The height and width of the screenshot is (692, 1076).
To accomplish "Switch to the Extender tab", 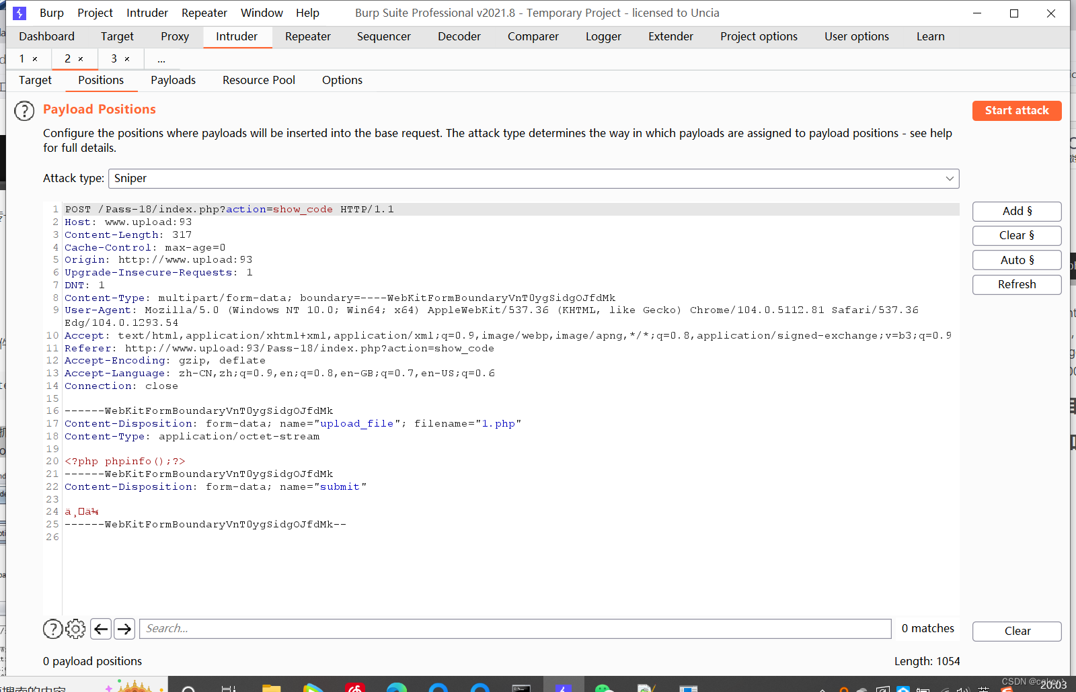I will [x=670, y=36].
